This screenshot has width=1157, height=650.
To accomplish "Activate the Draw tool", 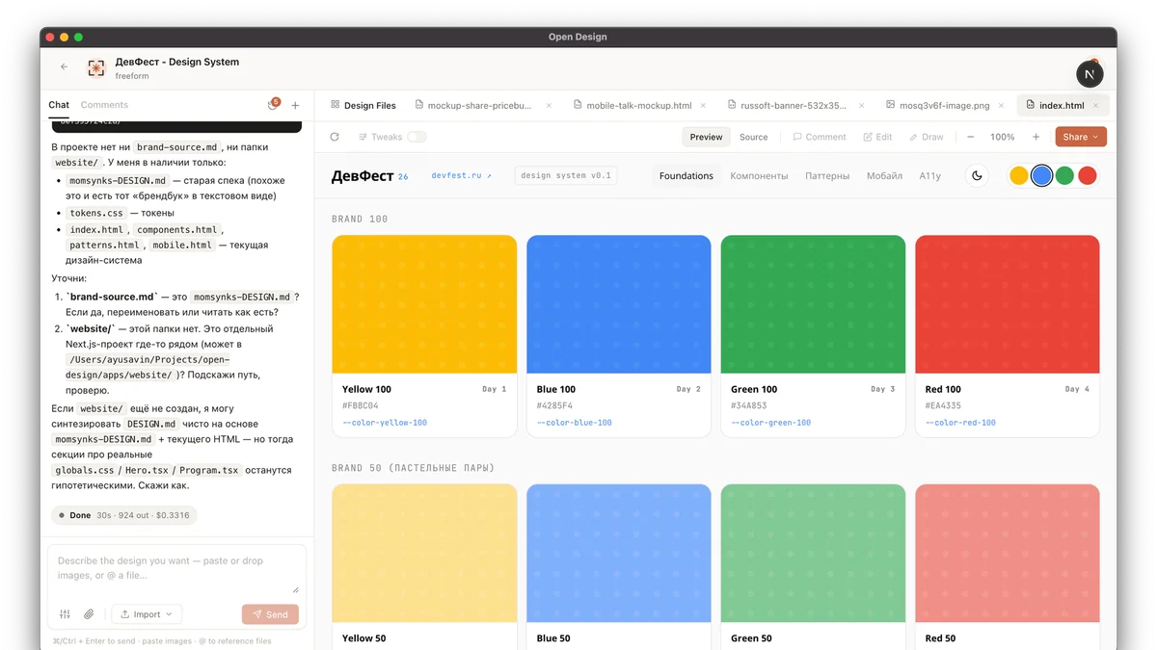I will click(x=927, y=137).
